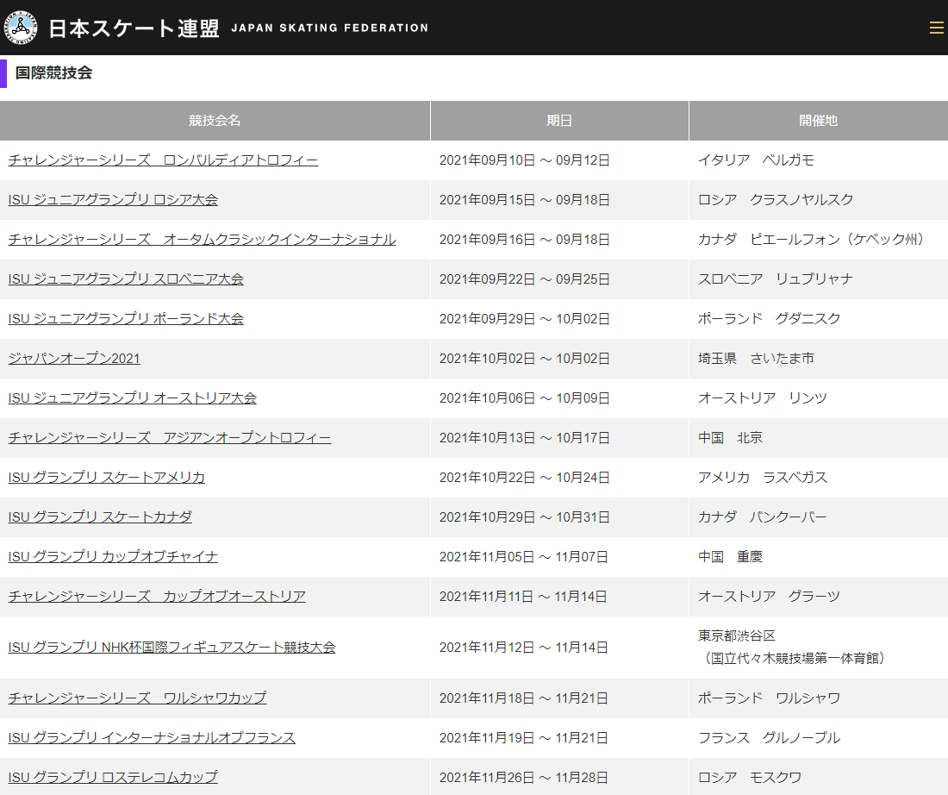Select date 2021年10月22日 ～ 10月24日
948x795 pixels.
click(524, 478)
